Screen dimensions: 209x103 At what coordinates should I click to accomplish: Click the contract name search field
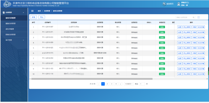(x=183, y=17)
